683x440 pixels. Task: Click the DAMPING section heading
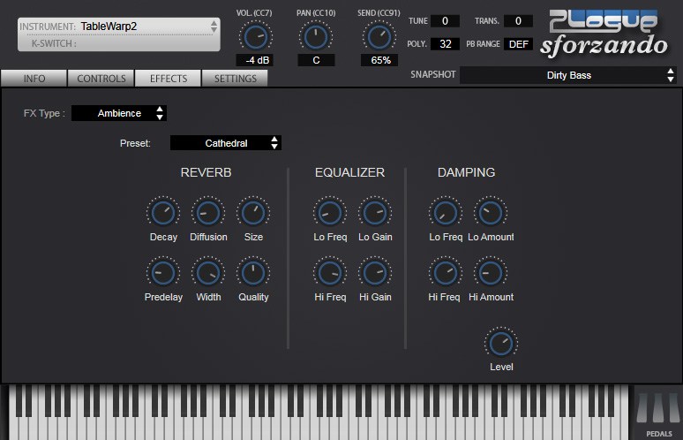(466, 172)
